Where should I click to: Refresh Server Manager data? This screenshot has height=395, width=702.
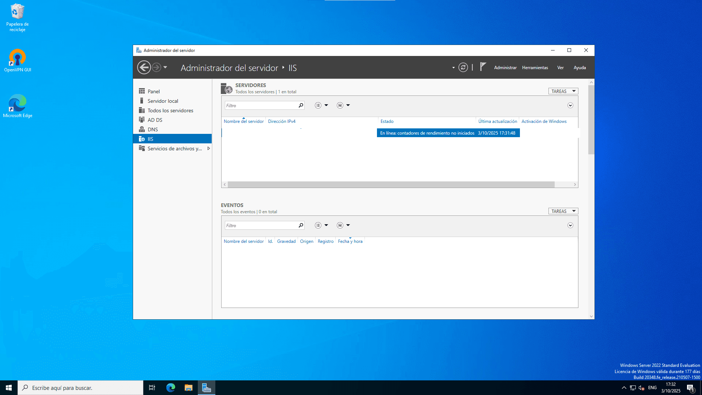pyautogui.click(x=463, y=67)
